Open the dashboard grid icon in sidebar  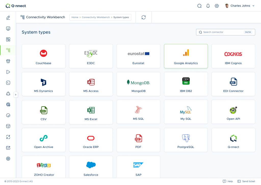click(x=8, y=39)
